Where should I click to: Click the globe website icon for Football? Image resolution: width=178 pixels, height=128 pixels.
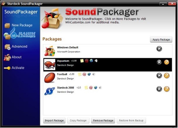tap(89, 74)
